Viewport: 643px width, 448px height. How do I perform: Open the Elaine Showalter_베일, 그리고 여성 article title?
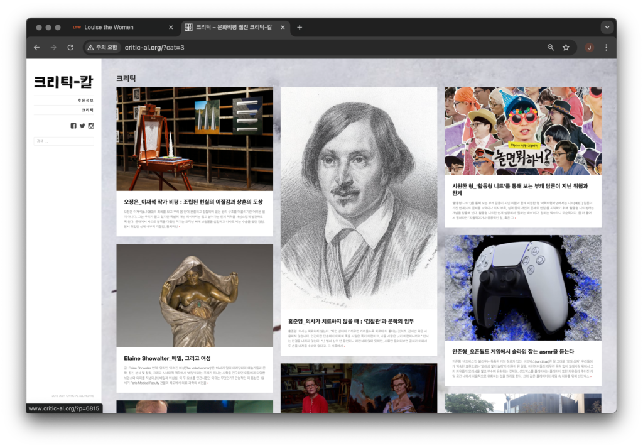pos(167,358)
